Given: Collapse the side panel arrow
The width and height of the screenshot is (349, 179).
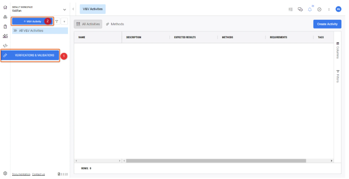Looking at the screenshot, I should pyautogui.click(x=73, y=9).
